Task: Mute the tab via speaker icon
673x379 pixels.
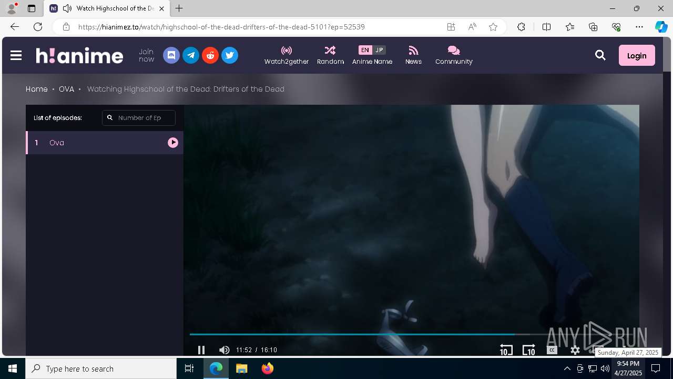Action: (67, 8)
